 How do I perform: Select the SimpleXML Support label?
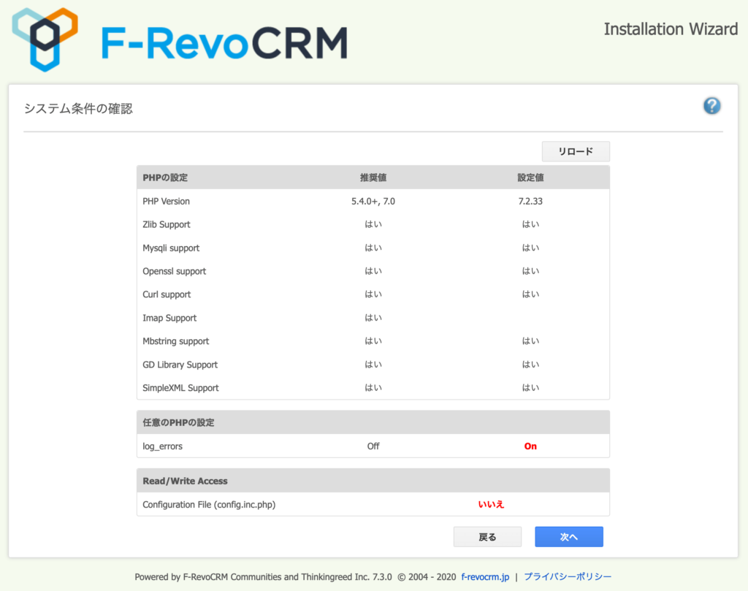180,388
